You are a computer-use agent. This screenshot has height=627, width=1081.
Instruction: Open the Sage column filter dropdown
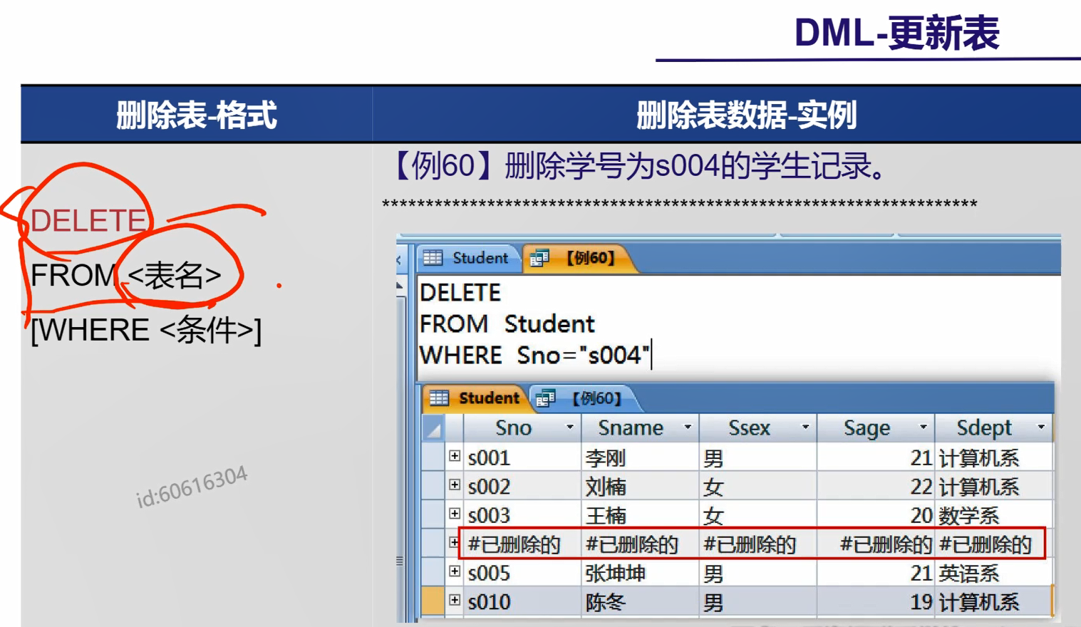click(x=923, y=427)
